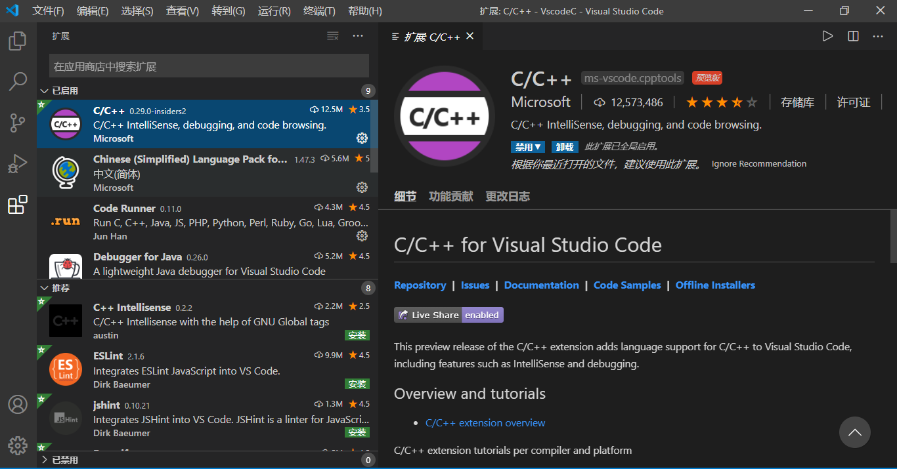Open the Explorer view in activity bar
The image size is (897, 469).
pyautogui.click(x=18, y=41)
